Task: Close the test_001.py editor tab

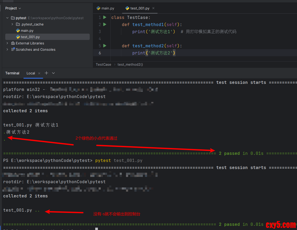Action: coord(154,8)
